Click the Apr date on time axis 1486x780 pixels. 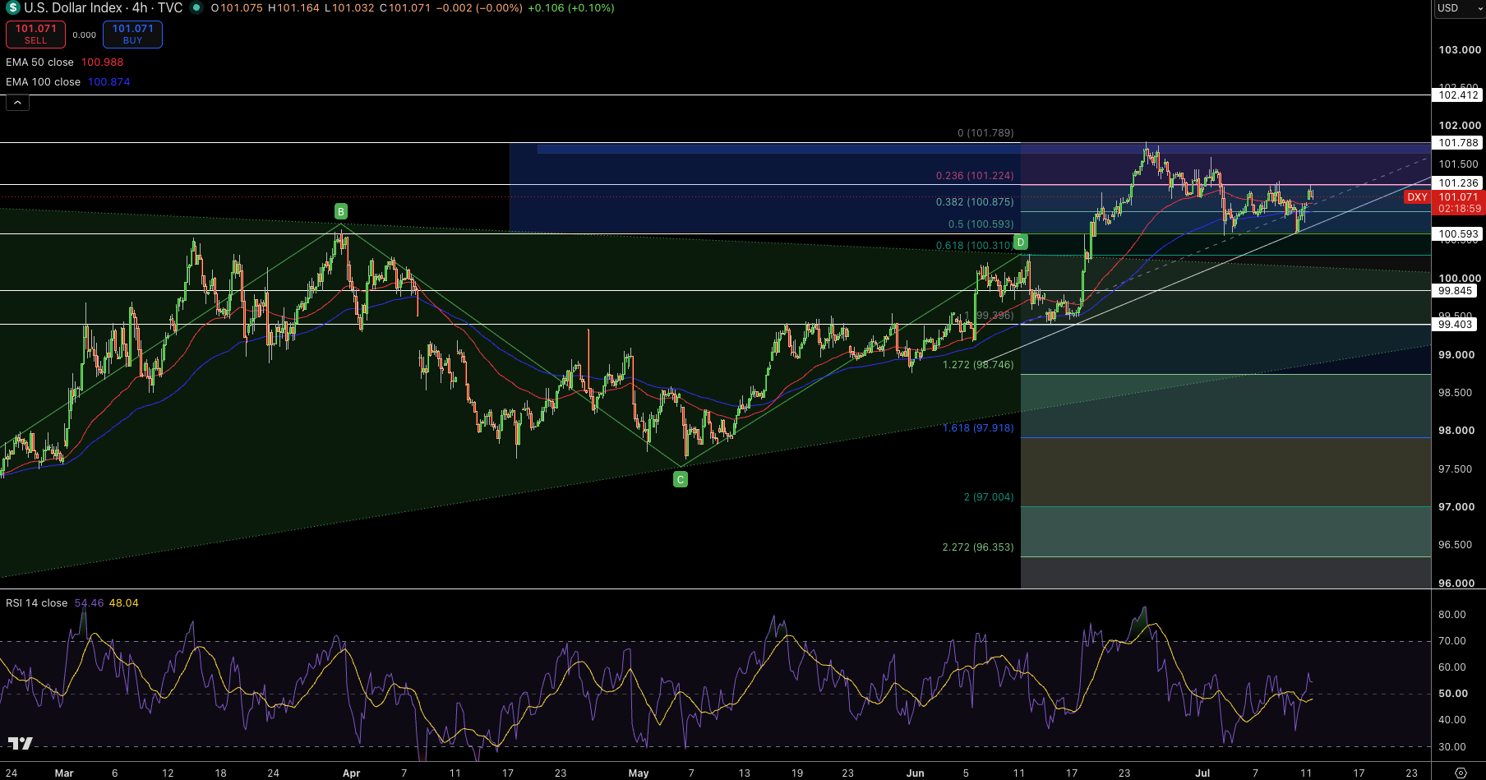click(x=351, y=773)
